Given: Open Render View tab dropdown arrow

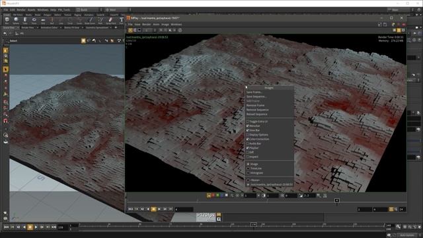Looking at the screenshot, I should [37, 28].
